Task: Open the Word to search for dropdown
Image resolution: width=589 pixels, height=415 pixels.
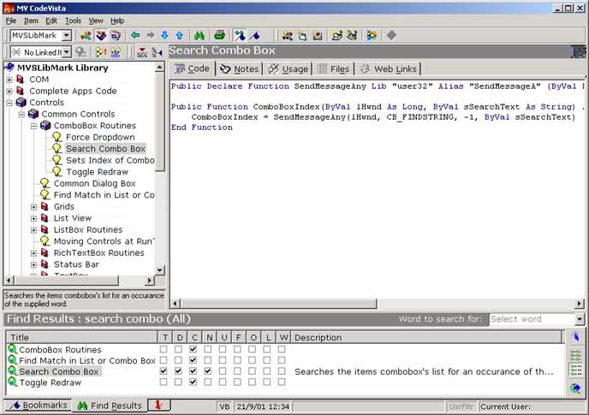Action: click(x=580, y=319)
